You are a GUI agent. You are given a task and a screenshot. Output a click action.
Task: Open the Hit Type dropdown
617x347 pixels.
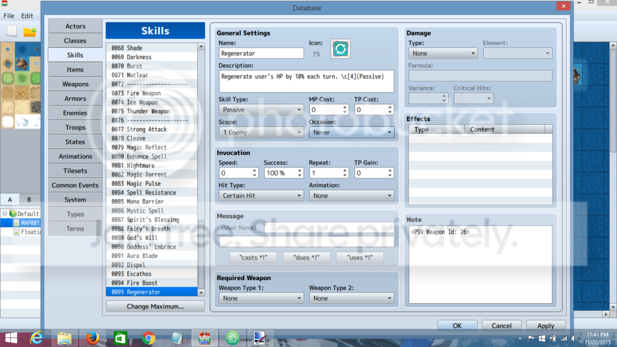coord(262,196)
